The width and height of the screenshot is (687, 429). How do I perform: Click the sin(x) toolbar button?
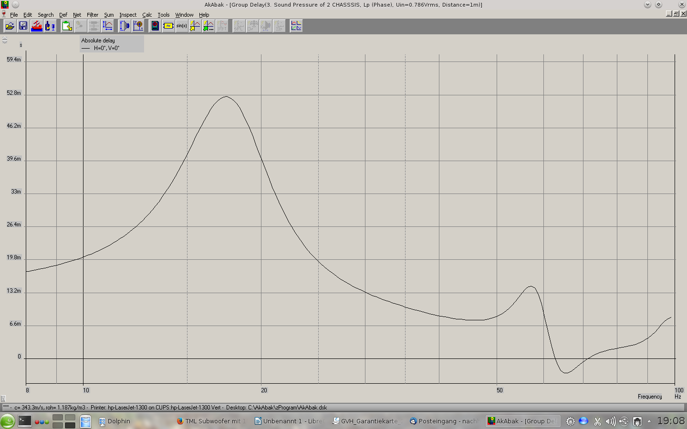tap(181, 26)
